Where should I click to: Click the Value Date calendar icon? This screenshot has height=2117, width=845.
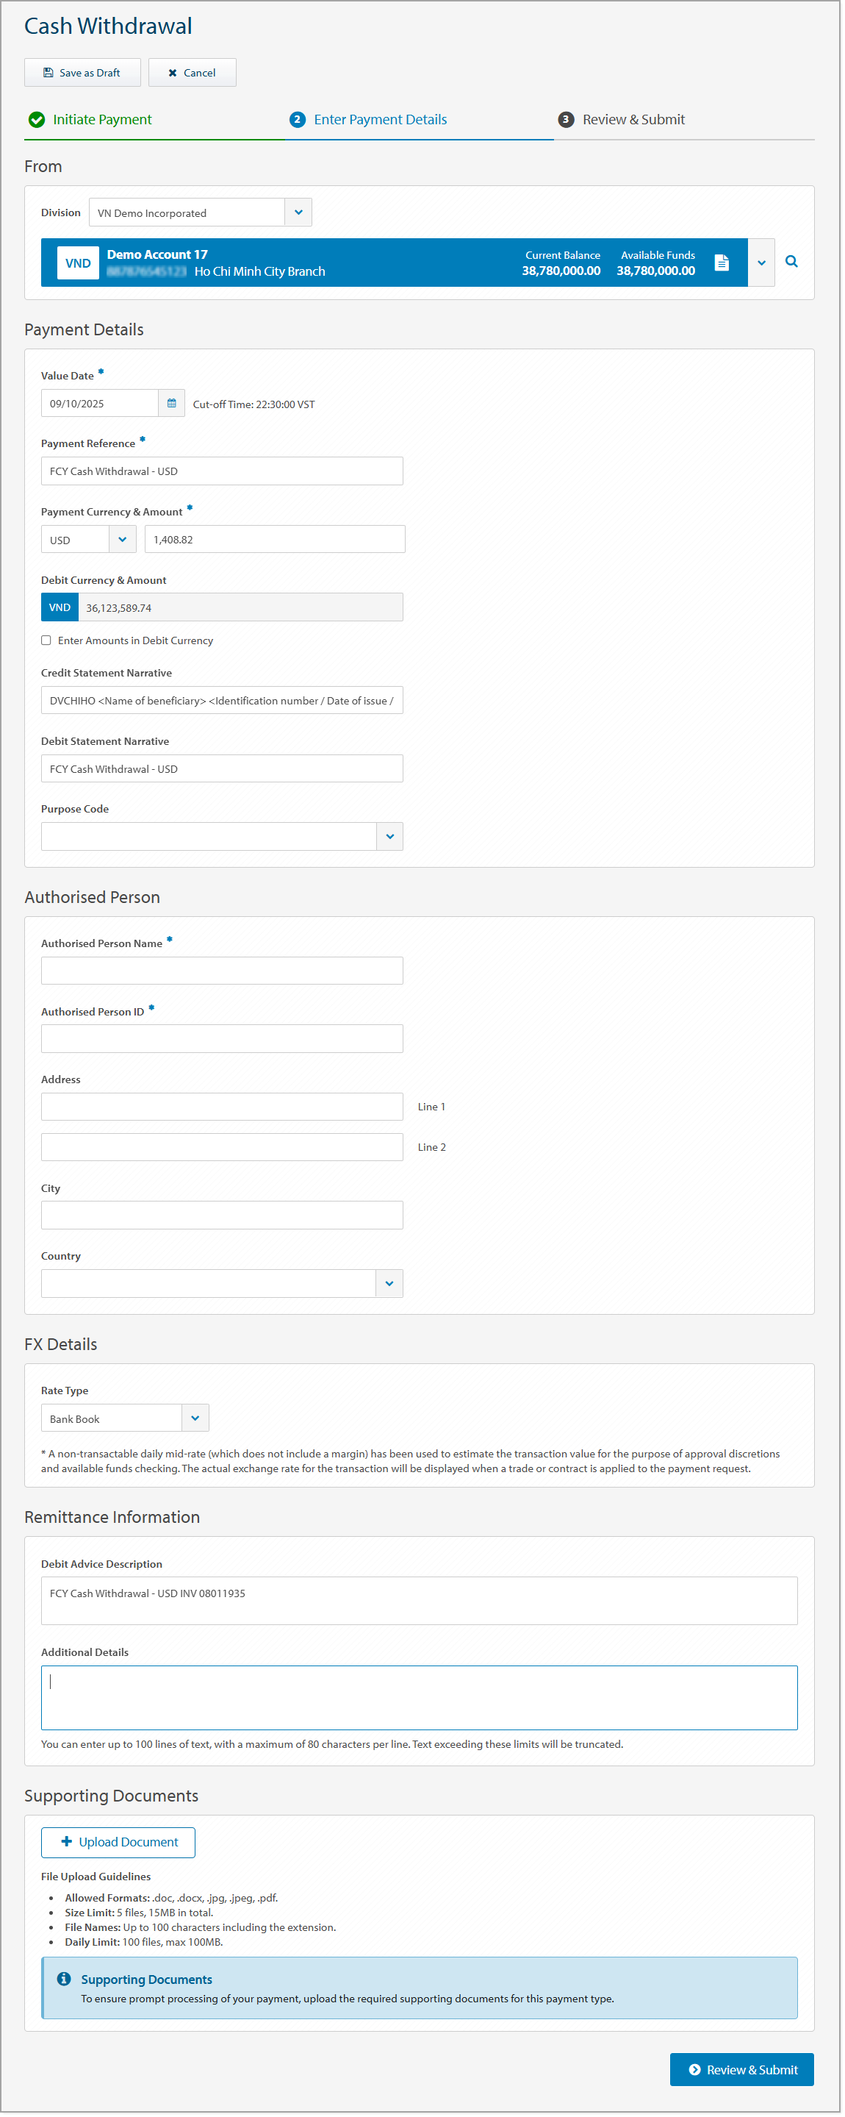pyautogui.click(x=172, y=404)
